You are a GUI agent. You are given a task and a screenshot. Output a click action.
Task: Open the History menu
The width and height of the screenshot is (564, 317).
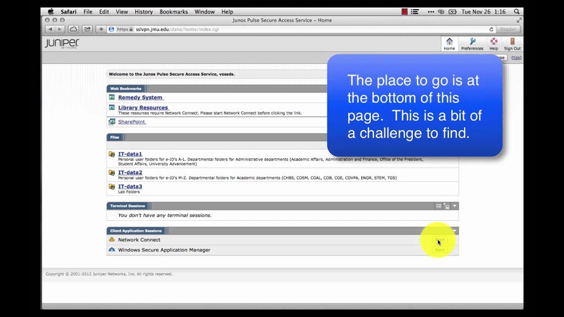click(x=144, y=12)
